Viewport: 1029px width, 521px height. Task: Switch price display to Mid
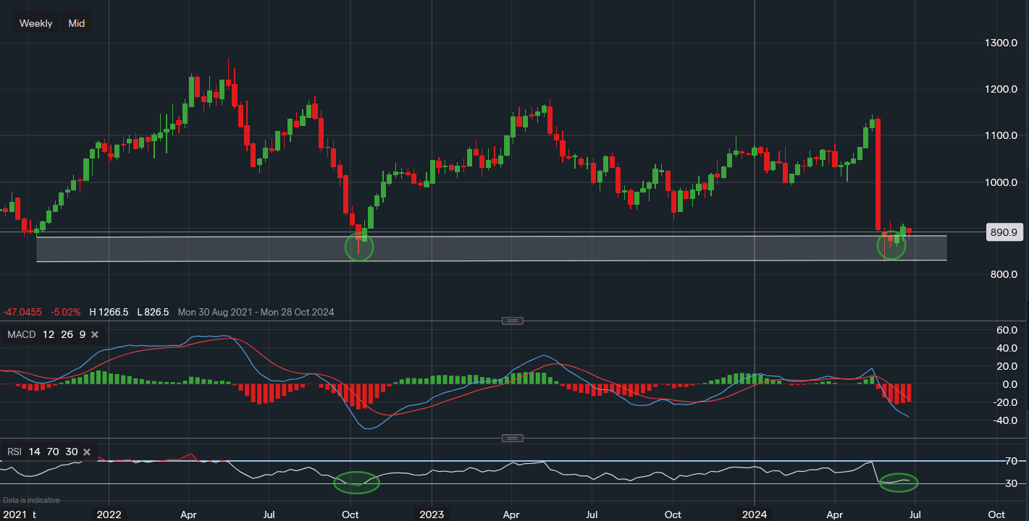tap(76, 22)
